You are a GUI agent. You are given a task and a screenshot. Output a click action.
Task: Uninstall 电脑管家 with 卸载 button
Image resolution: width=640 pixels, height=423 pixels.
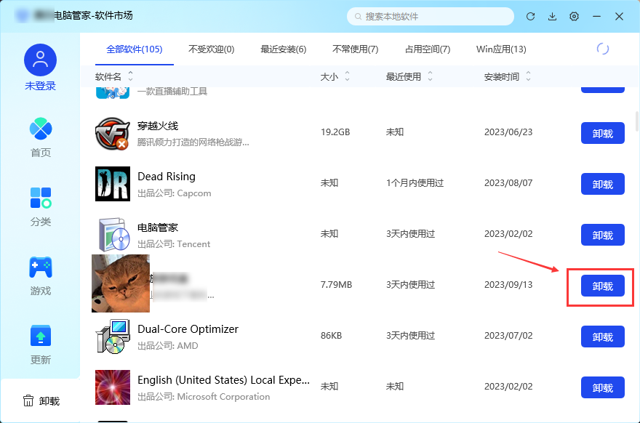[x=602, y=235]
